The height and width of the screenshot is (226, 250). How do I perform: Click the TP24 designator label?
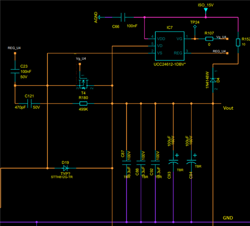point(195,22)
